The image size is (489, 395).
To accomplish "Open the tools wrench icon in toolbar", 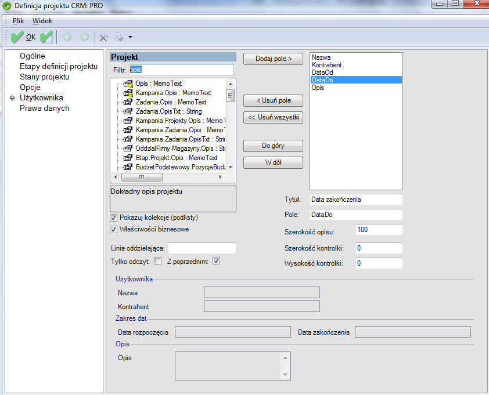I will 104,37.
